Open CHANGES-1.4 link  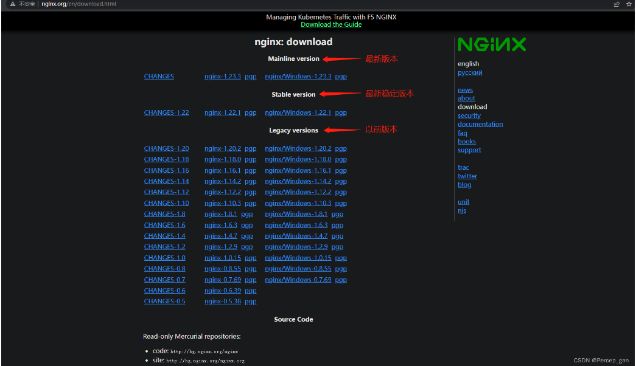click(165, 235)
